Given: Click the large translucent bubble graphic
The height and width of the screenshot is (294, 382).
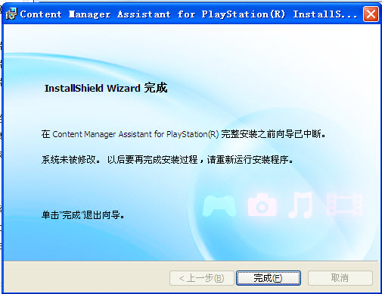Looking at the screenshot, I should (x=278, y=187).
